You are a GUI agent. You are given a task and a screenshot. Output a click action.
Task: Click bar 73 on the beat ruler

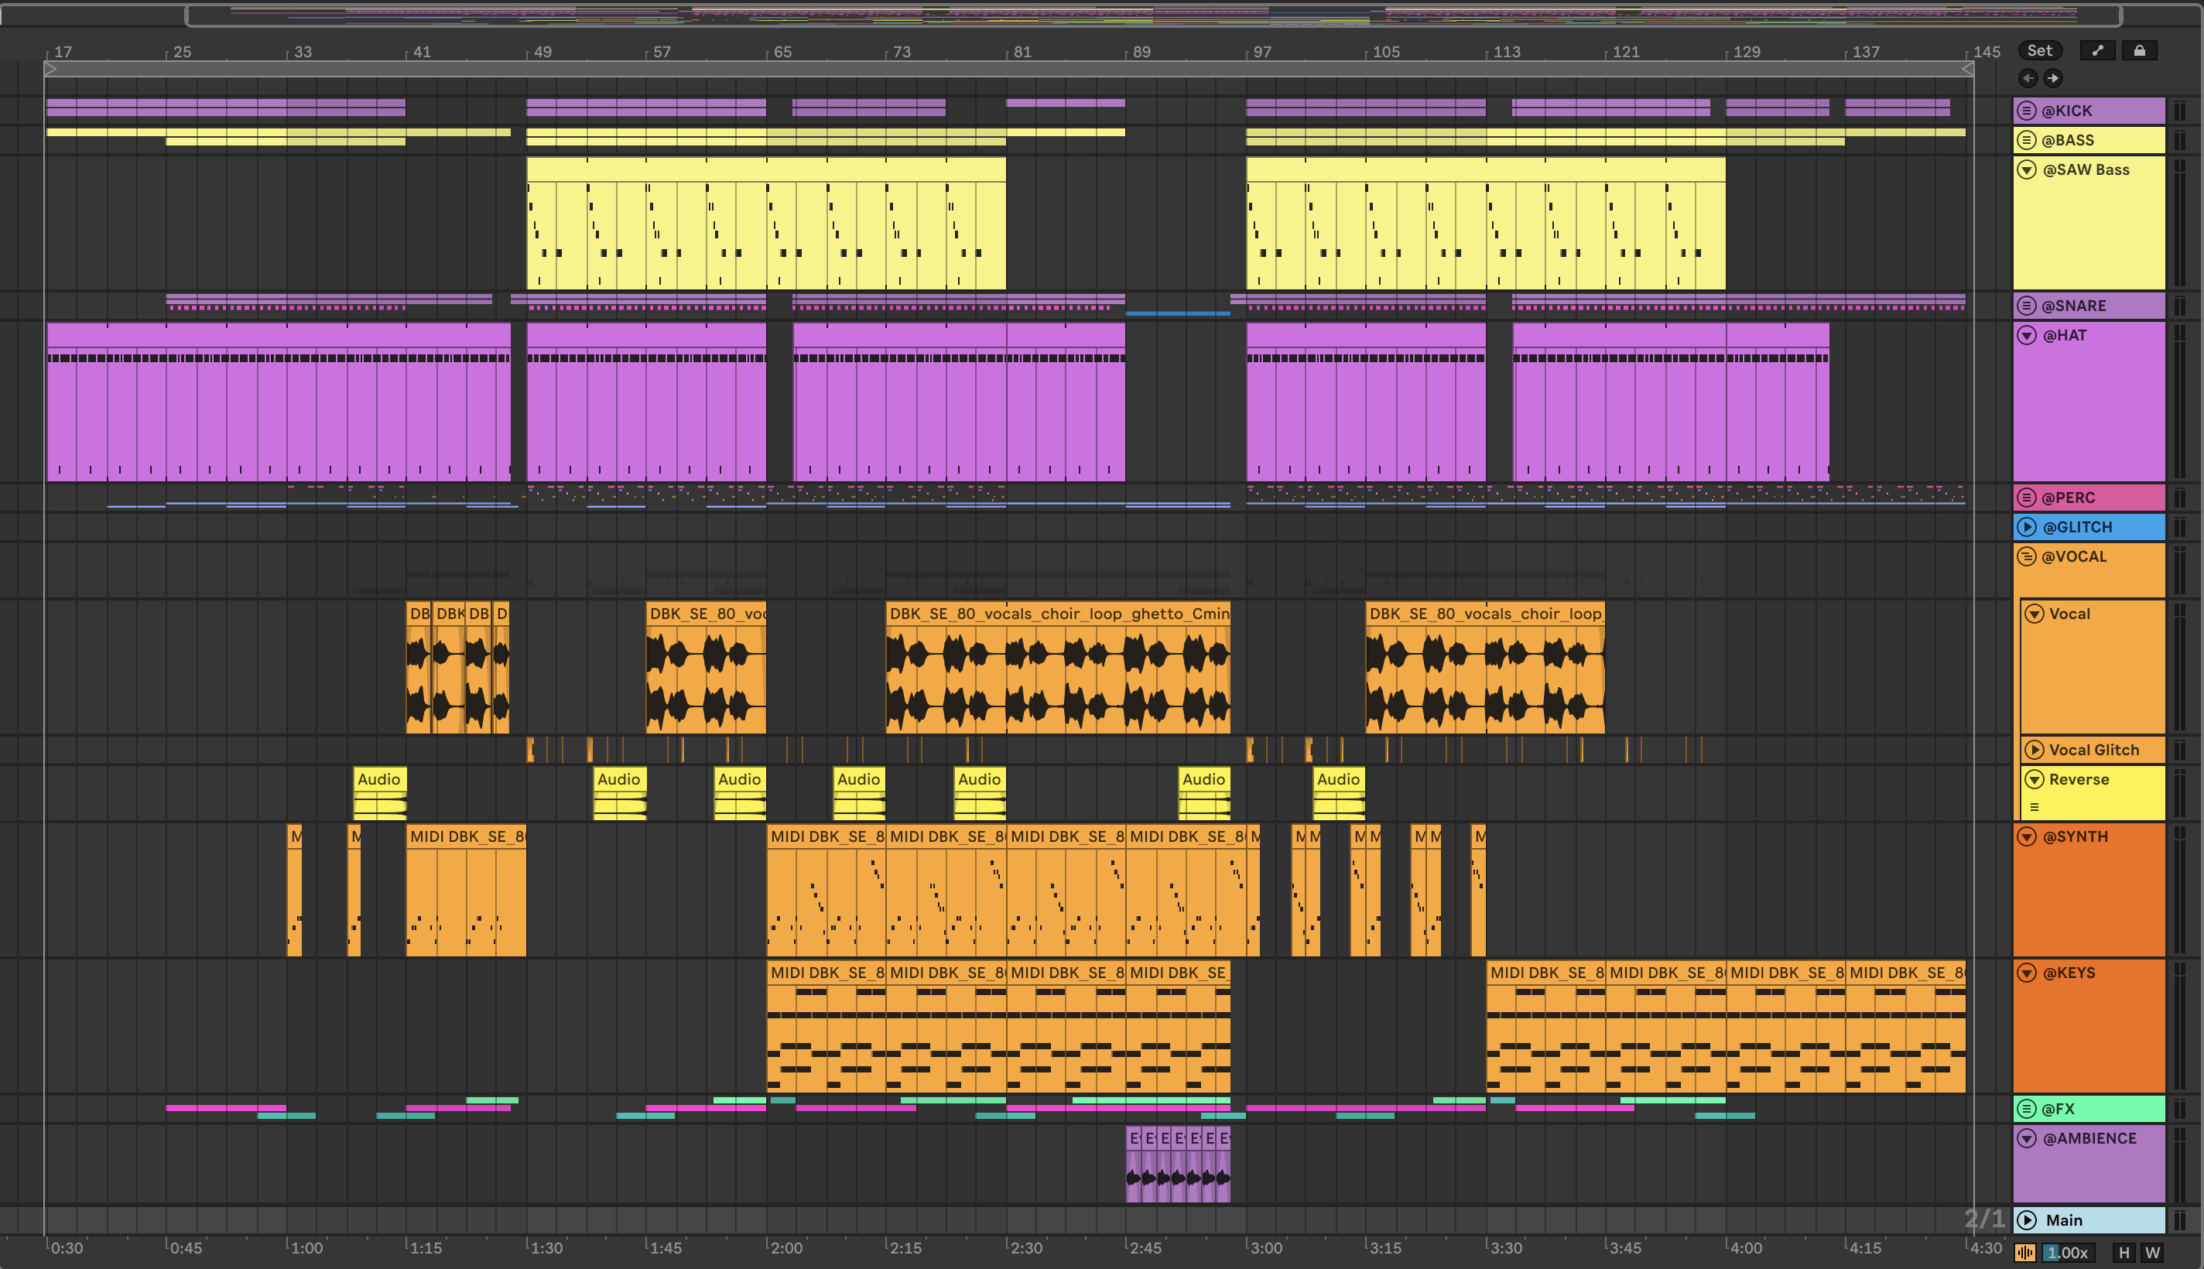(x=902, y=51)
